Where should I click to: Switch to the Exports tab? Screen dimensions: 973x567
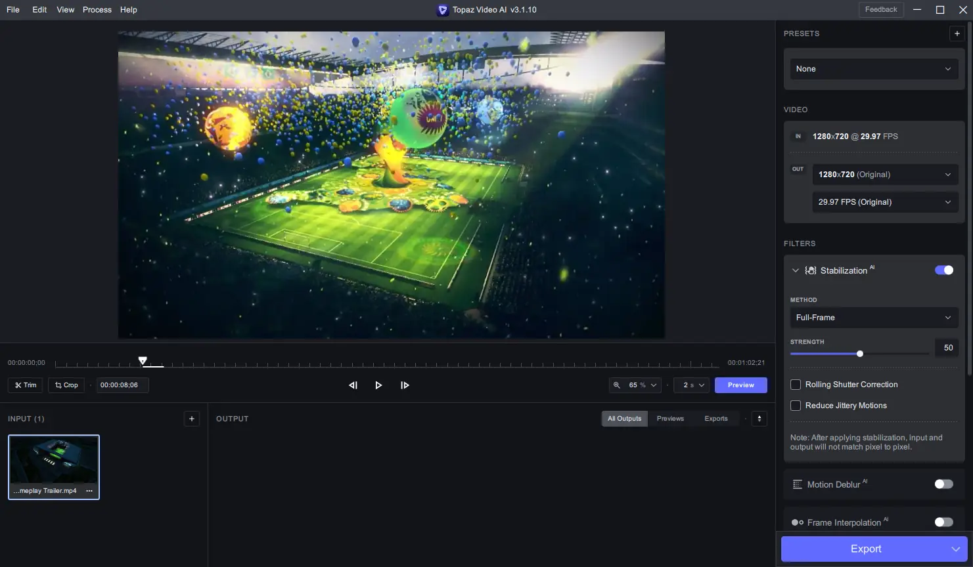716,419
